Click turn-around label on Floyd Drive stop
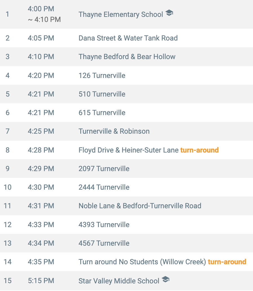Image resolution: width=253 pixels, height=291 pixels. click(199, 150)
